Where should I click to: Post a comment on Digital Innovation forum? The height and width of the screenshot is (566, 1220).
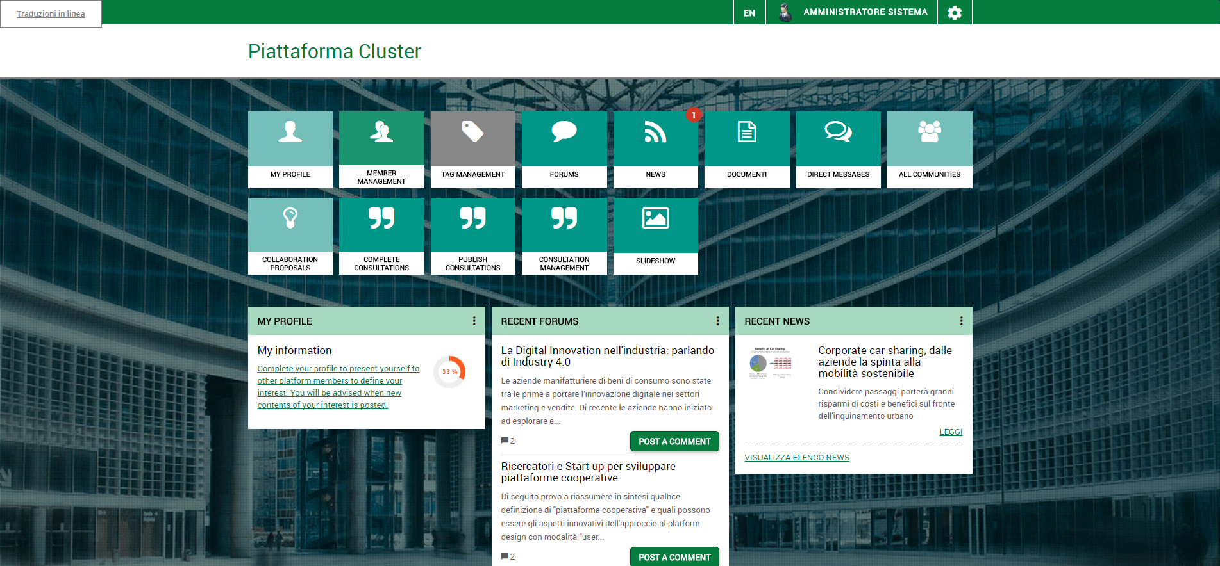[x=674, y=441]
